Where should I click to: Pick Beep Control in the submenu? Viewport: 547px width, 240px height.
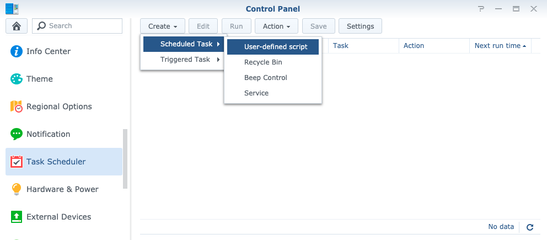click(x=266, y=78)
